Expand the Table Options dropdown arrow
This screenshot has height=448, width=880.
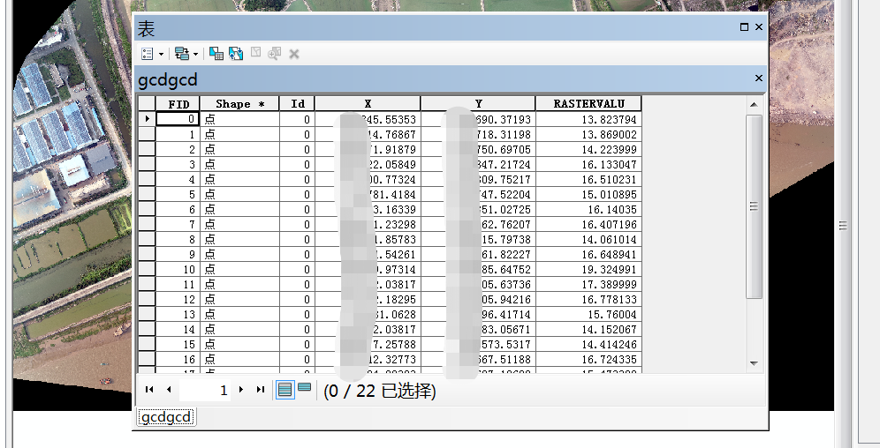pyautogui.click(x=161, y=55)
